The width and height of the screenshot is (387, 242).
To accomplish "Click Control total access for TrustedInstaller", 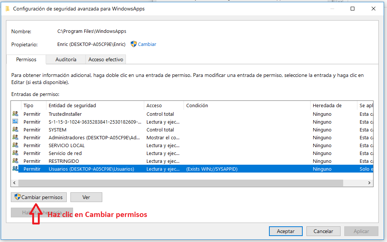I will pos(160,114).
